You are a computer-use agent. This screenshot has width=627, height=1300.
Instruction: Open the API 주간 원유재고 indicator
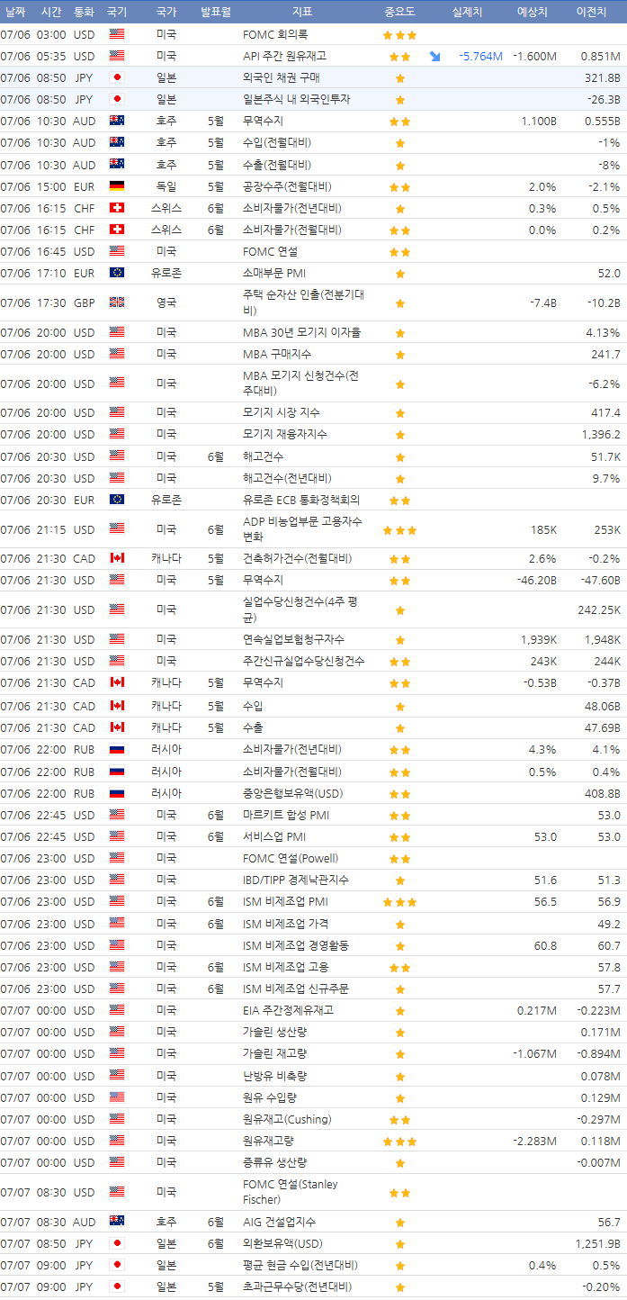[284, 56]
